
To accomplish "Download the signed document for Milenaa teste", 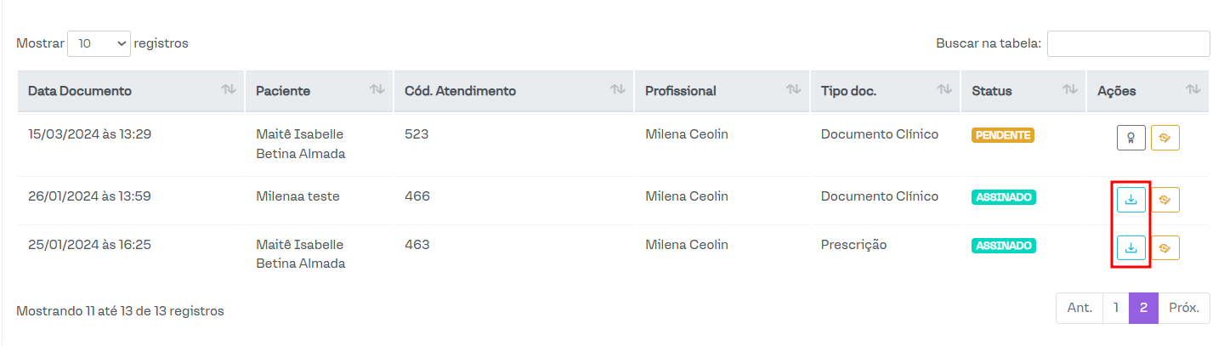I will [1130, 200].
